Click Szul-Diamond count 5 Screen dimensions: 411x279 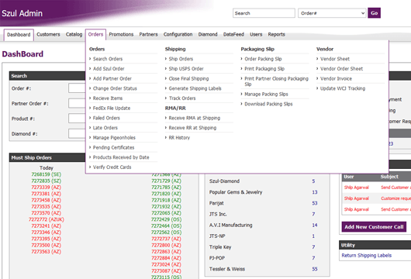click(x=313, y=181)
